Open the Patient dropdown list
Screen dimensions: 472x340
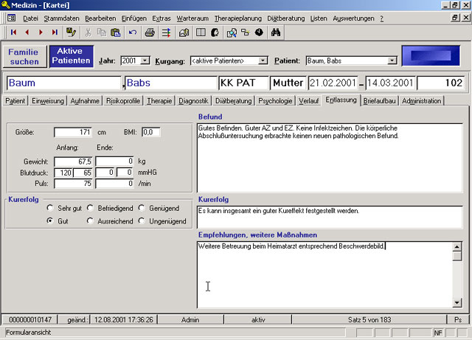pyautogui.click(x=392, y=60)
